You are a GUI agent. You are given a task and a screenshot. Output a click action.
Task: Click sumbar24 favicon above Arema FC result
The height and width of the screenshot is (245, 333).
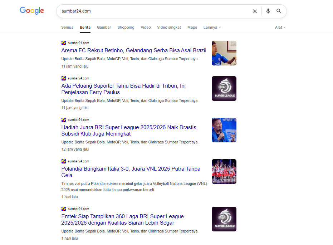point(64,43)
